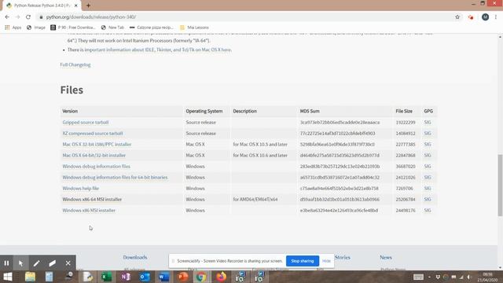Open the taskbar clock and date
The image size is (503, 283).
pos(487,277)
